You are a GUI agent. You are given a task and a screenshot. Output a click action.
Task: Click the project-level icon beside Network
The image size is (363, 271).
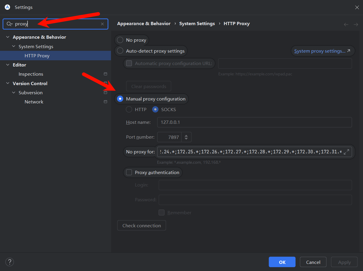coord(105,102)
